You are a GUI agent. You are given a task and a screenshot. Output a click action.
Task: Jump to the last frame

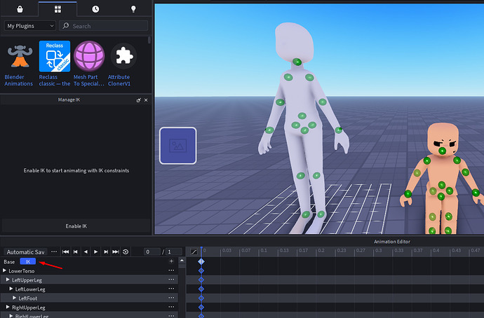click(x=115, y=251)
